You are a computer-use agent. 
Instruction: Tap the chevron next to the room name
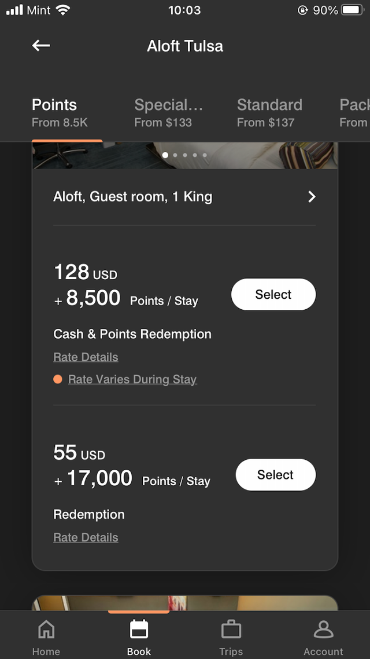(x=312, y=197)
